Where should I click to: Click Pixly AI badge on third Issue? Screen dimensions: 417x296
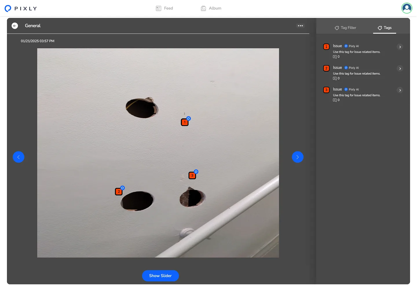pos(352,89)
